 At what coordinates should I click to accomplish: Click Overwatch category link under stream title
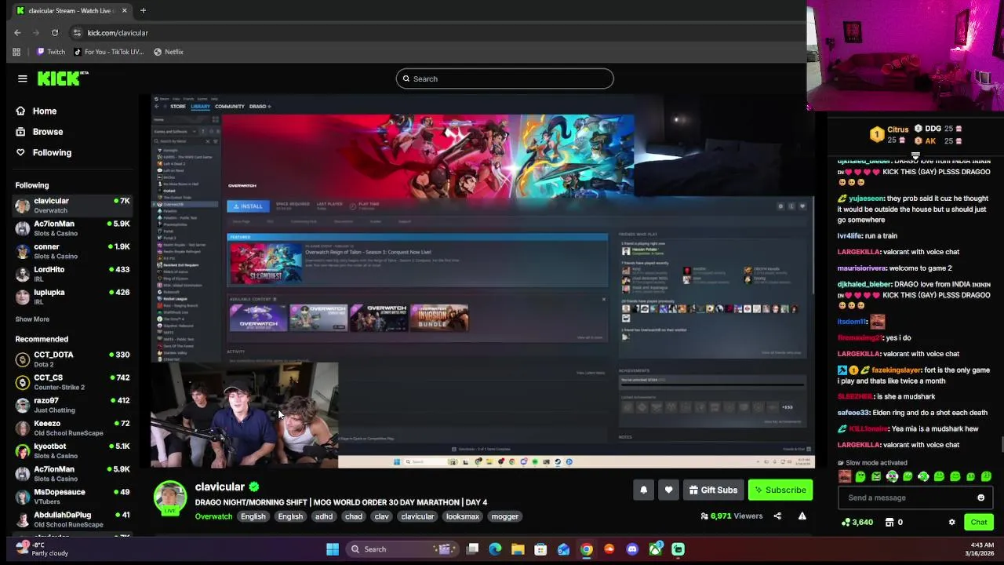pyautogui.click(x=213, y=516)
